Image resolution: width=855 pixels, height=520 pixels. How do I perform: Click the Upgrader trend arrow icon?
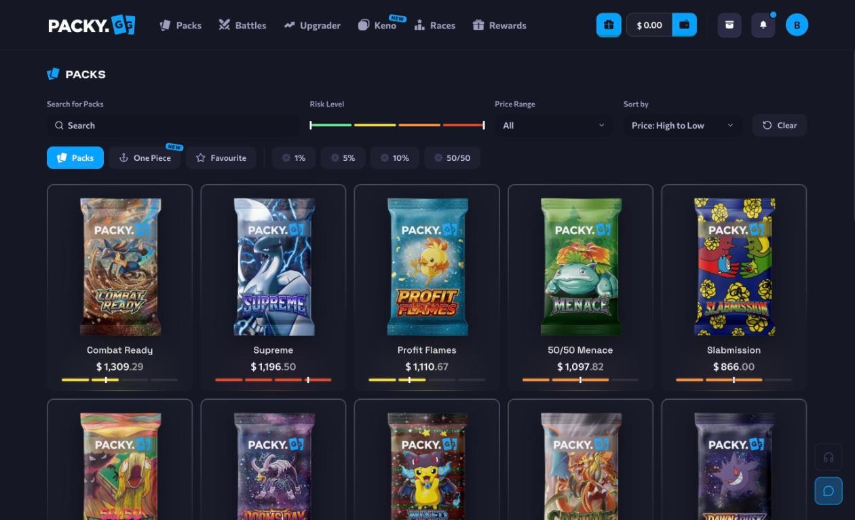[x=289, y=25]
